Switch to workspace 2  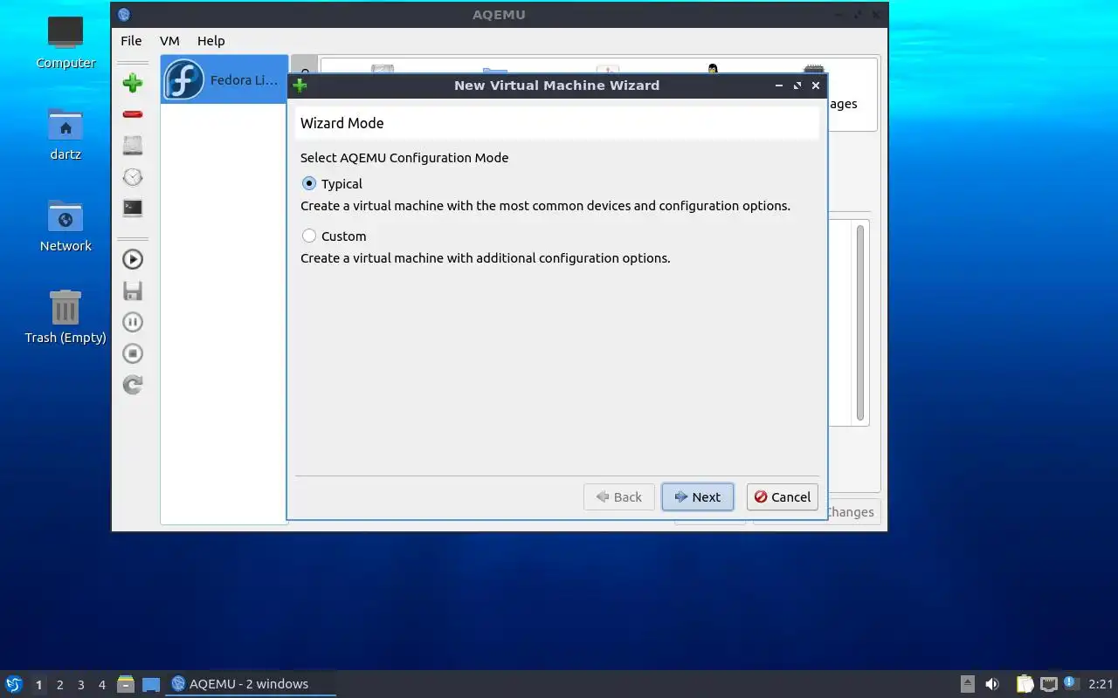[60, 685]
